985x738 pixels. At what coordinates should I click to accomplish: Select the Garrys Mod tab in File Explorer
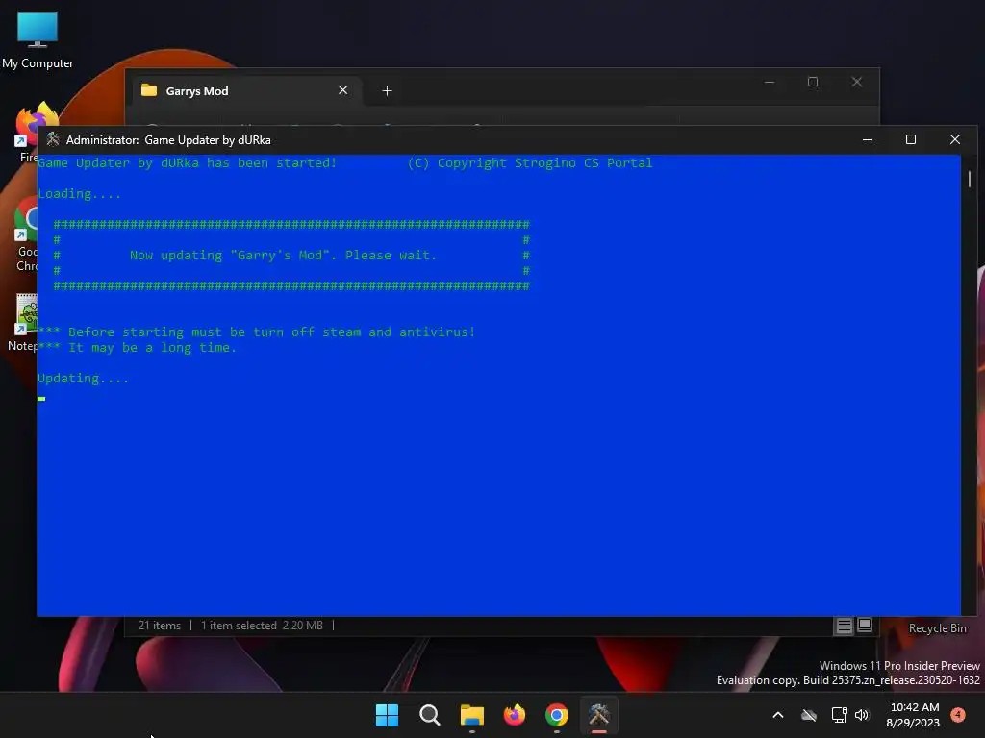pyautogui.click(x=245, y=91)
